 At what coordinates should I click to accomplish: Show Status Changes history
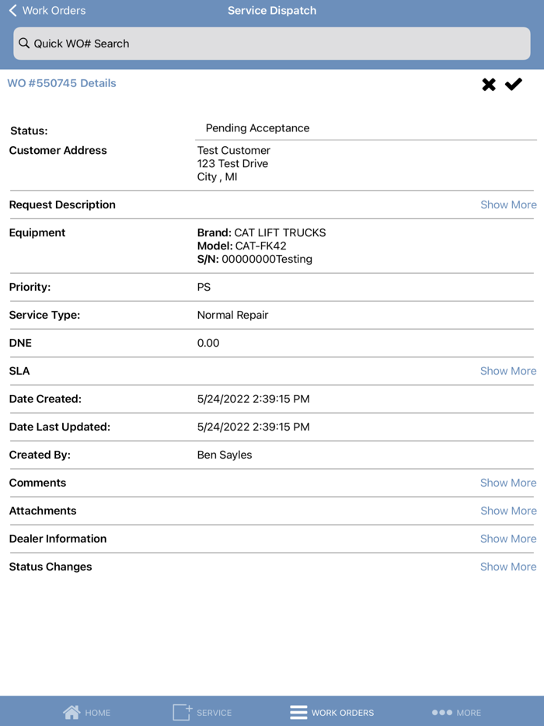[x=508, y=567]
